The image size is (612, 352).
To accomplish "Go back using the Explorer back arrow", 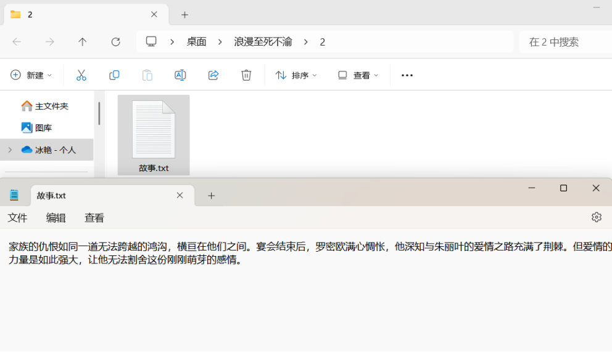I will [17, 42].
